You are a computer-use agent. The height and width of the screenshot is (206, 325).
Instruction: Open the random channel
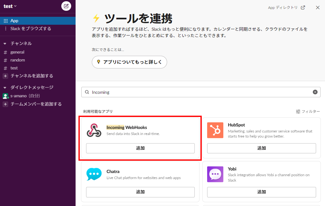point(17,60)
